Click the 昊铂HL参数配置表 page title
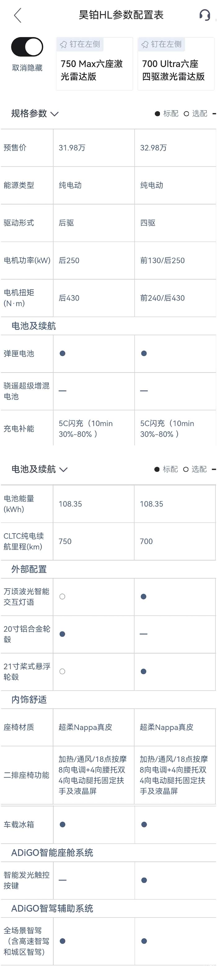This screenshot has height=967, width=217. coord(121,15)
